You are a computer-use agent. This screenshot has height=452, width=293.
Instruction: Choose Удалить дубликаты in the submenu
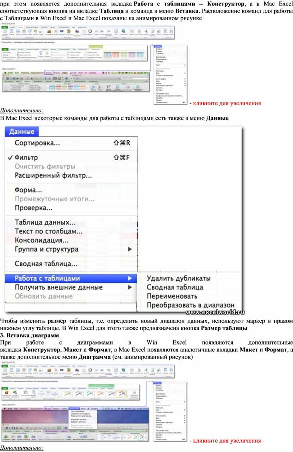pos(178,278)
